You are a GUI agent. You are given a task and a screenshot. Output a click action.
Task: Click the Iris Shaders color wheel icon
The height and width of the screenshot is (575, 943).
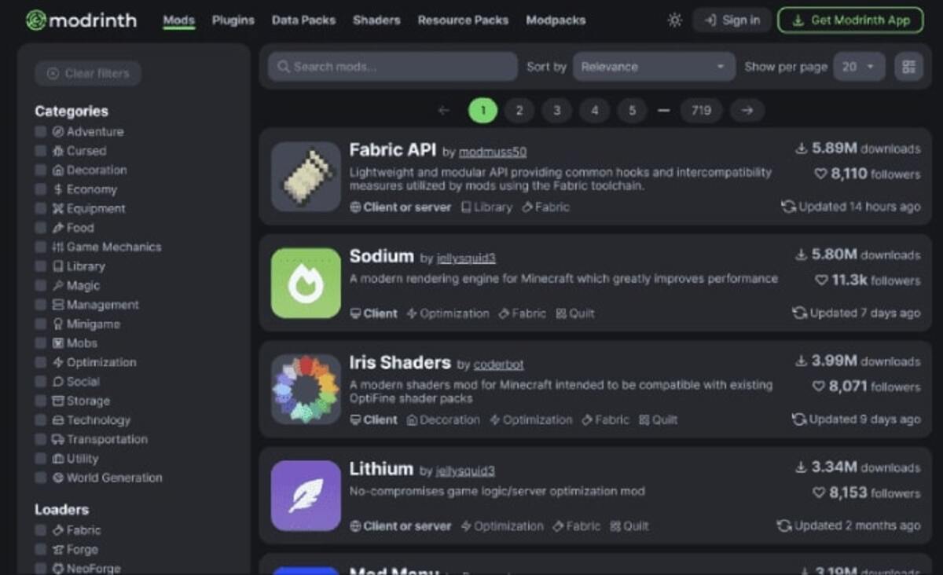click(x=306, y=390)
